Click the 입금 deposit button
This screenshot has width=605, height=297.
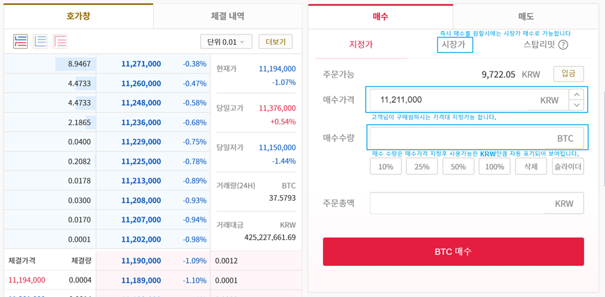pos(569,74)
